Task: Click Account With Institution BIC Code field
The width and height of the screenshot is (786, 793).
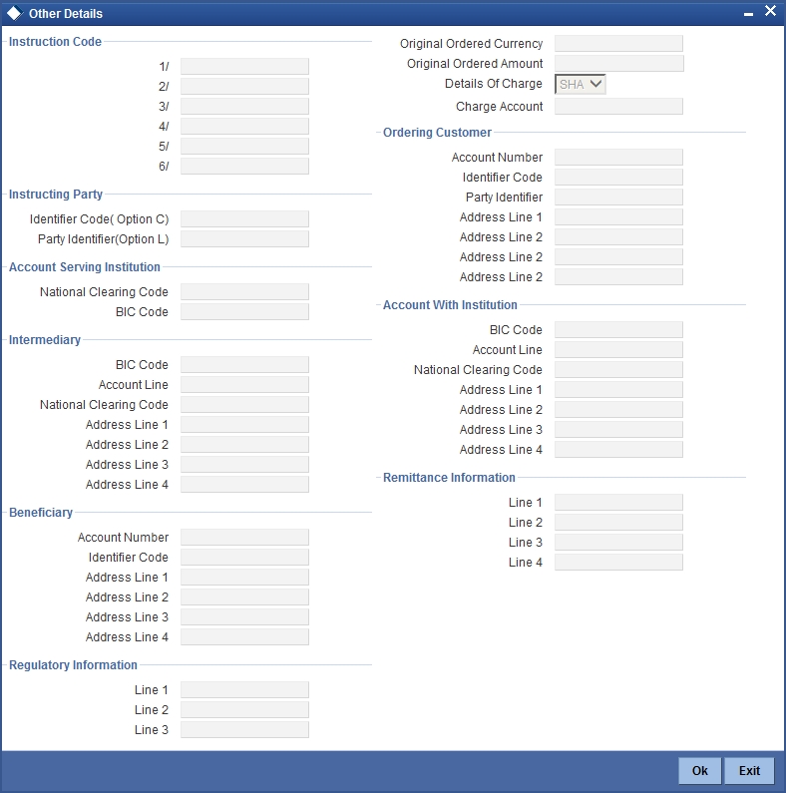Action: [618, 330]
